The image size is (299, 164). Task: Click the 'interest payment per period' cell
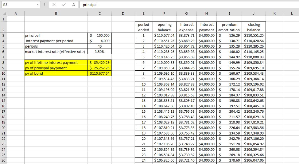click(x=56, y=41)
